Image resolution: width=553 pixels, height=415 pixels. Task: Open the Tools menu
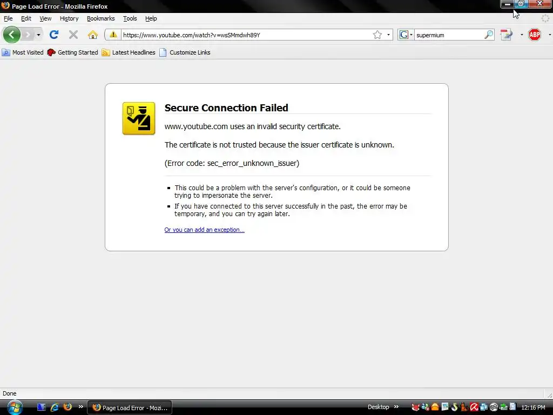(130, 18)
